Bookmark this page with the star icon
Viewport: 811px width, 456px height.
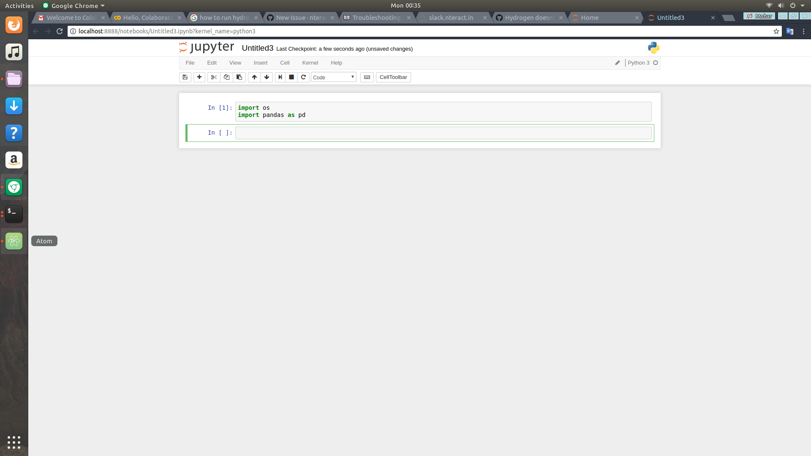click(776, 31)
